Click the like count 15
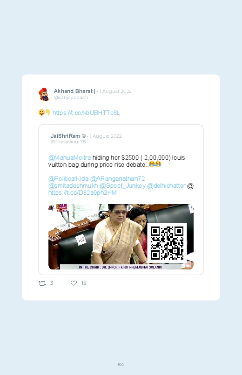 (84, 283)
